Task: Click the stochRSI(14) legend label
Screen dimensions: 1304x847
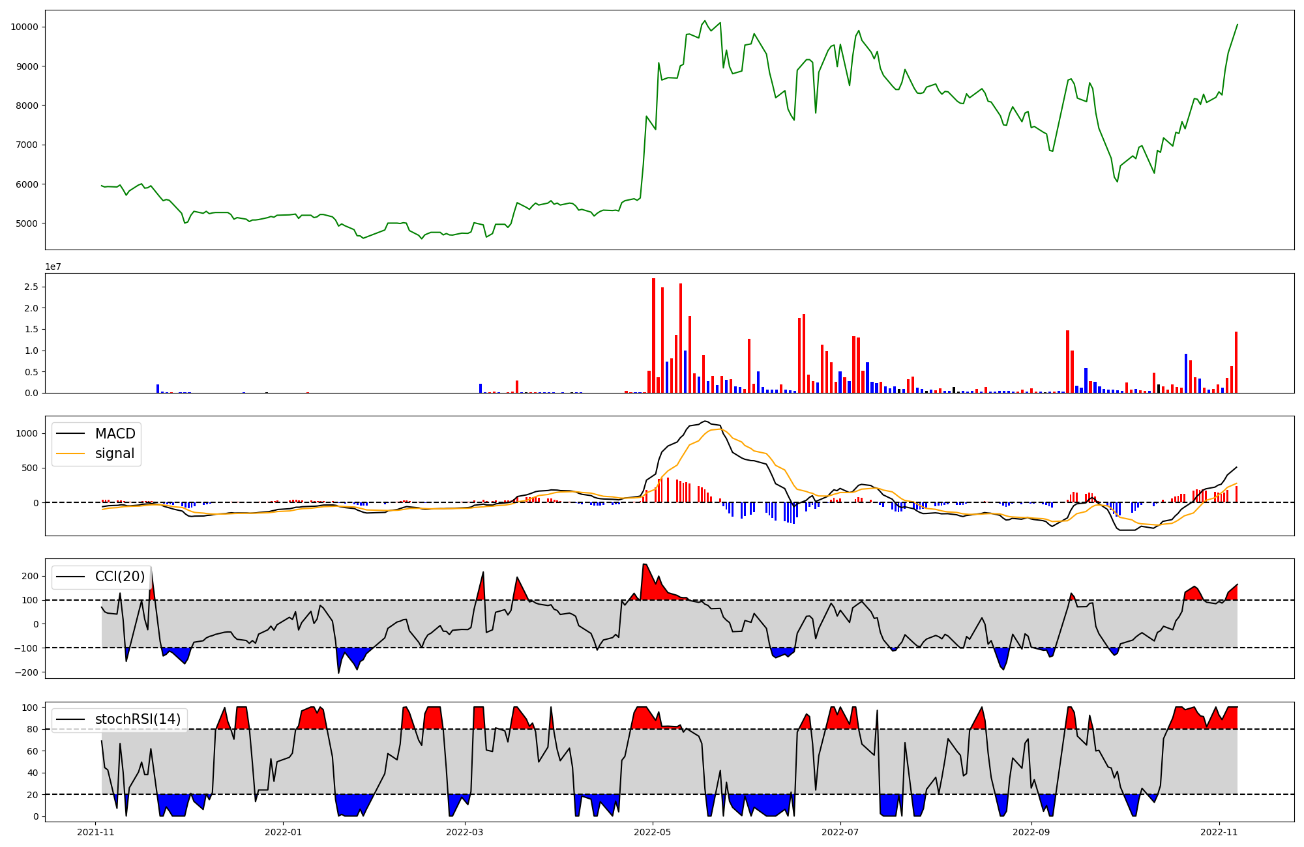Action: (x=138, y=719)
